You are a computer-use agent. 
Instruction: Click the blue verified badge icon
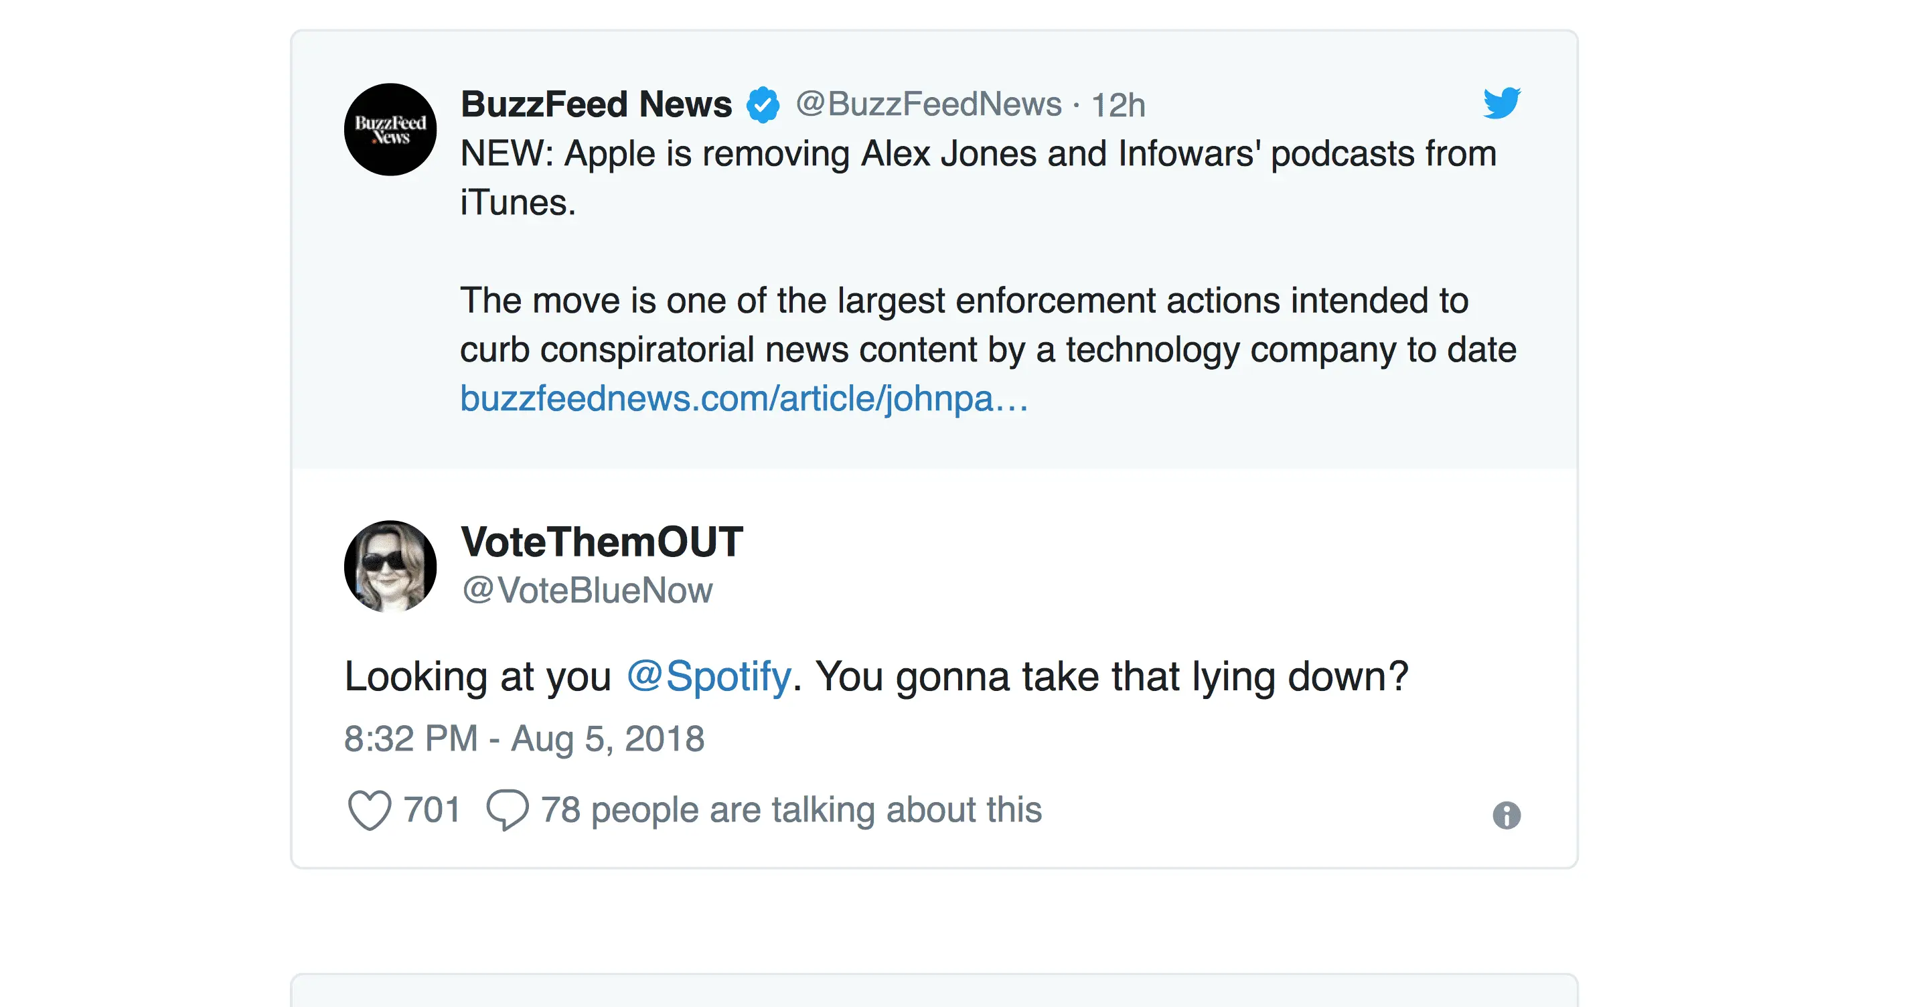point(763,104)
